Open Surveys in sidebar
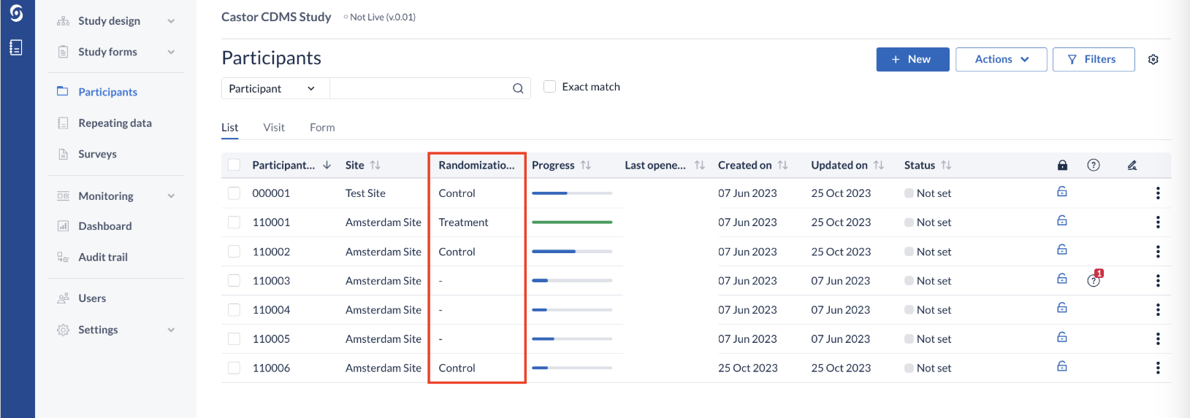The image size is (1190, 418). [x=97, y=154]
